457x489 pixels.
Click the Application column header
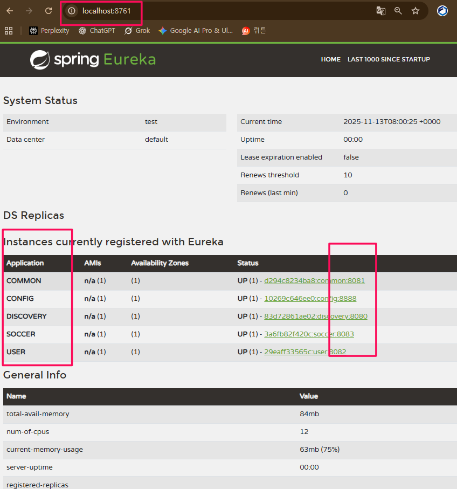[x=25, y=263]
